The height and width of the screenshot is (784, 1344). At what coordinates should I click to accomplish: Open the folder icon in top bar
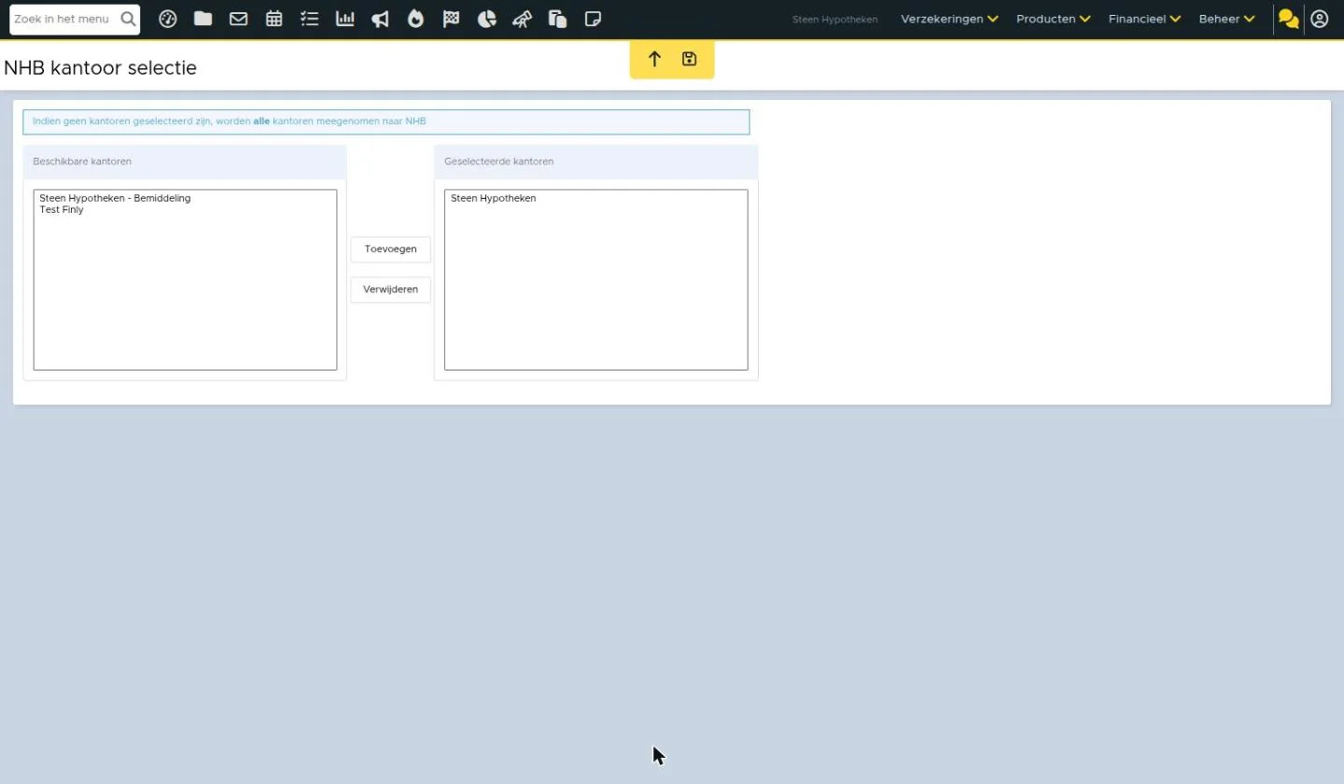(x=203, y=19)
